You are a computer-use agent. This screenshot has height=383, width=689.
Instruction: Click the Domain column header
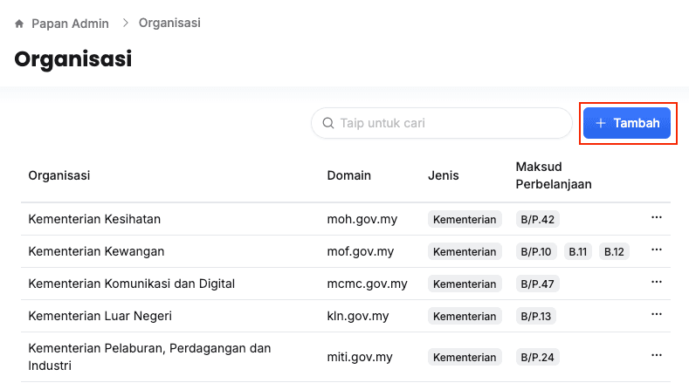pos(348,175)
